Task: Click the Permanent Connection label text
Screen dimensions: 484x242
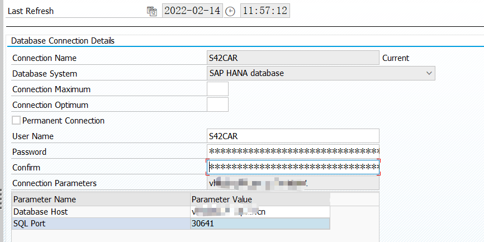Action: point(63,121)
